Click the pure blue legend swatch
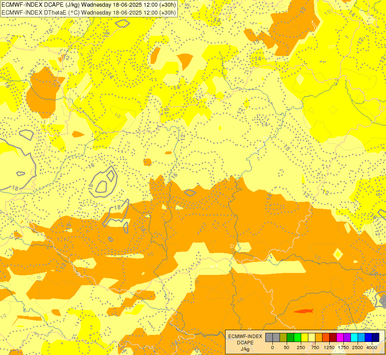386x355 pixels. pos(369,338)
